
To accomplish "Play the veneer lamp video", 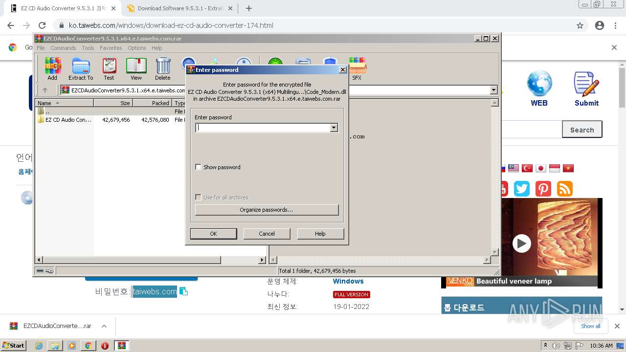I will [x=521, y=243].
